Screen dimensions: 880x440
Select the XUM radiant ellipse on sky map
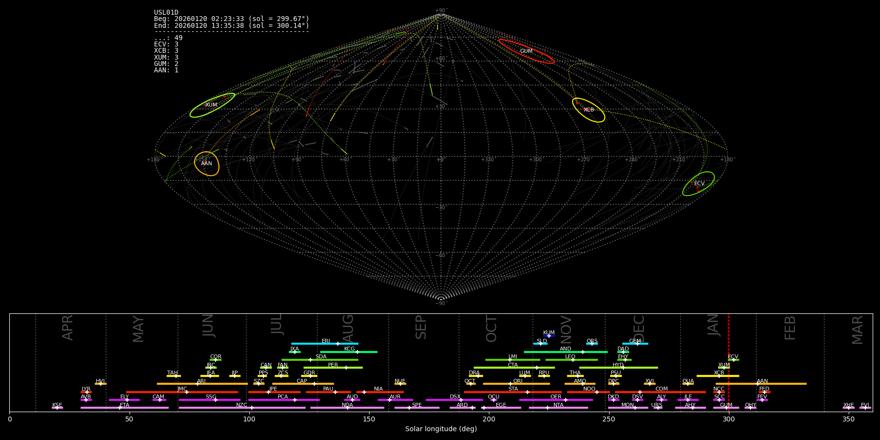[x=212, y=105]
